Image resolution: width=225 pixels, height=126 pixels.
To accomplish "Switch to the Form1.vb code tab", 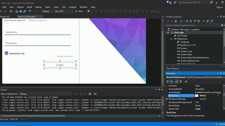I will coord(5,16).
